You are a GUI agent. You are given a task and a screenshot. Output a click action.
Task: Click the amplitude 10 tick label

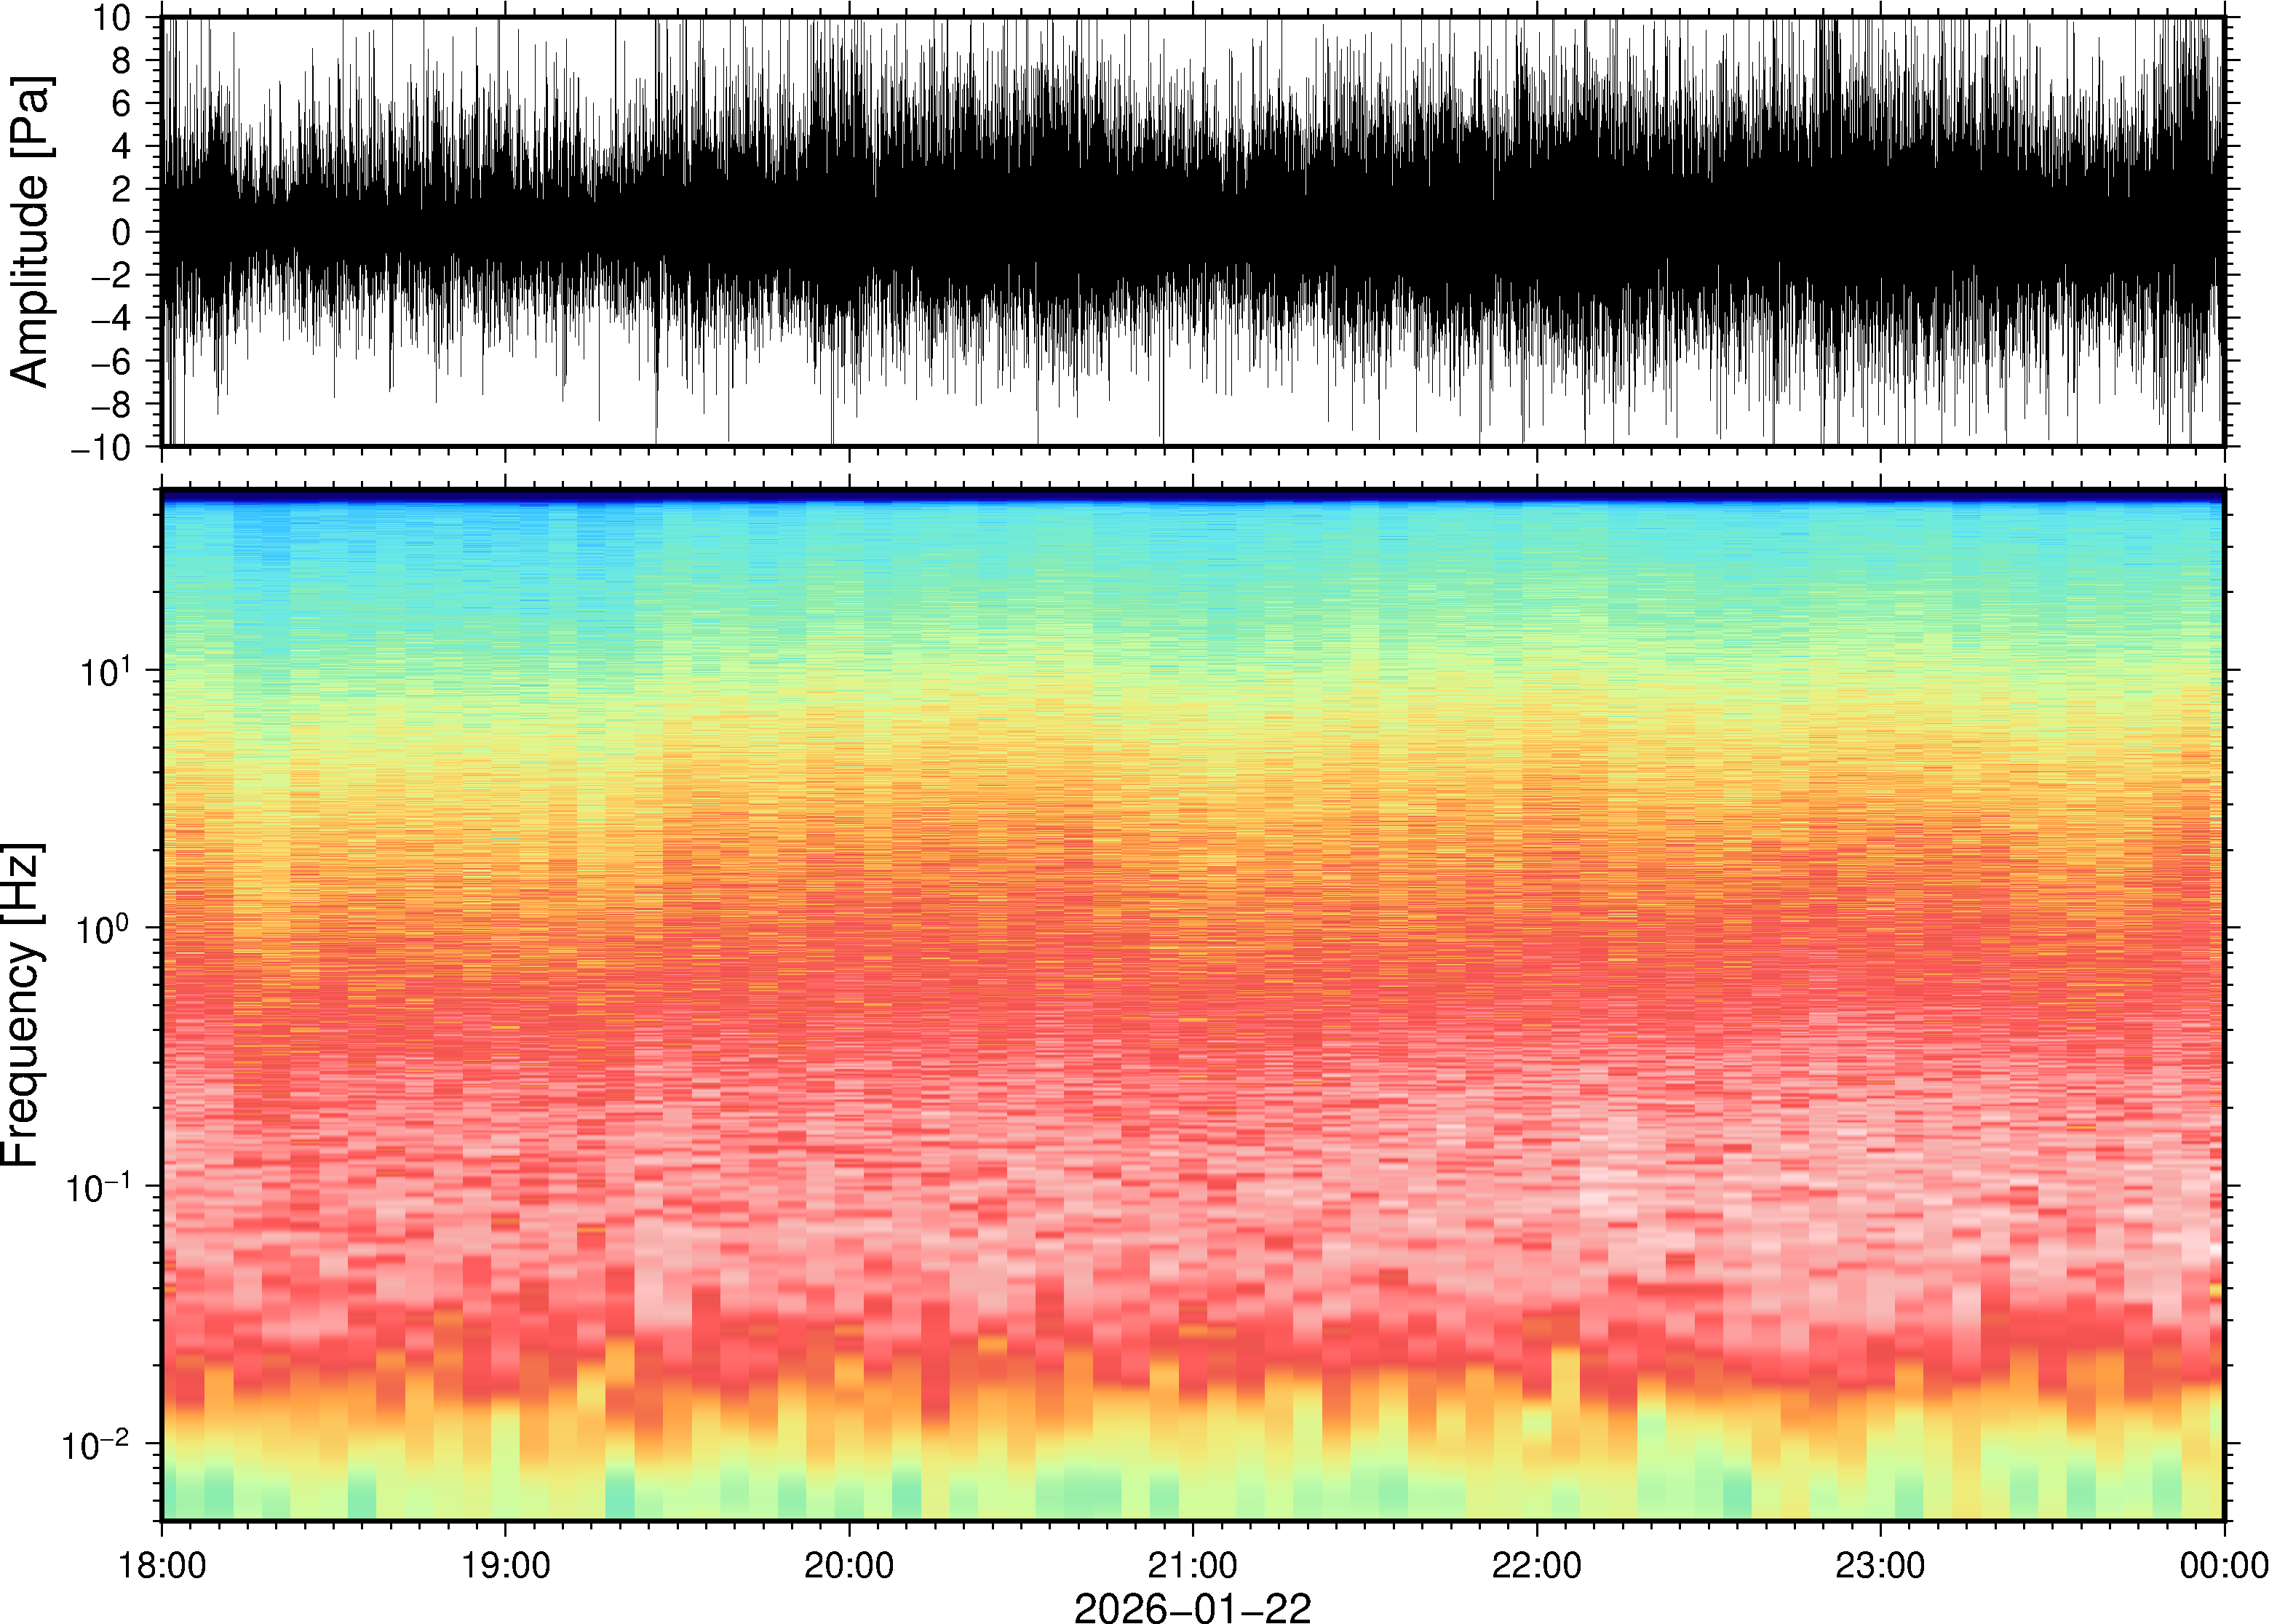112,17
